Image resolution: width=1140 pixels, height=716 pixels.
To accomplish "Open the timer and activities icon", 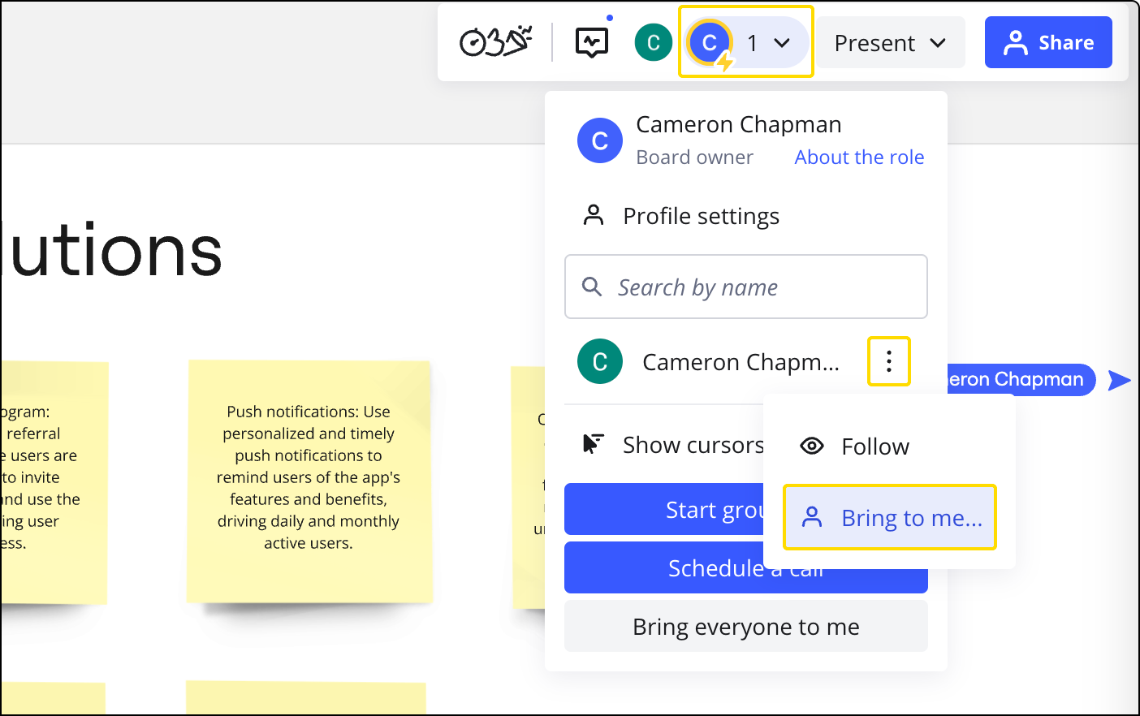I will pos(495,42).
